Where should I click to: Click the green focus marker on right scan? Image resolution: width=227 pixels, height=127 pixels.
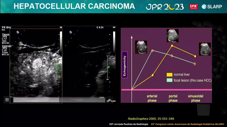pos(108,67)
